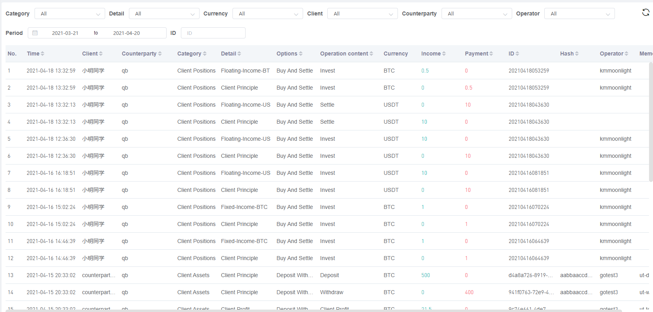
Task: Sort by Category column sort arrows
Action: pyautogui.click(x=205, y=54)
